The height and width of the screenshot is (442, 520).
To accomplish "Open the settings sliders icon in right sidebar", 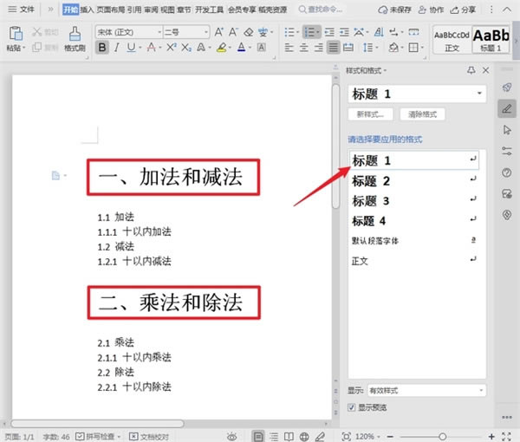I will pyautogui.click(x=507, y=152).
